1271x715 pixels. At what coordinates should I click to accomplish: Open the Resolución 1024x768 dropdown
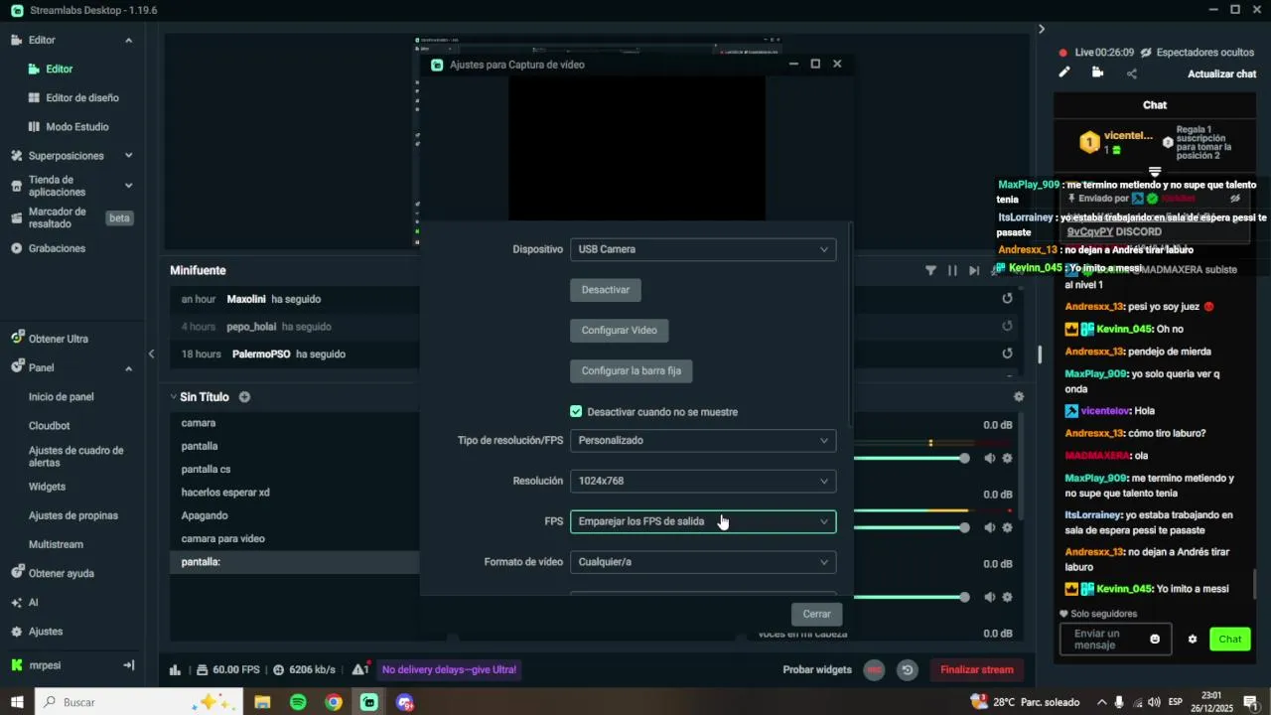point(703,481)
